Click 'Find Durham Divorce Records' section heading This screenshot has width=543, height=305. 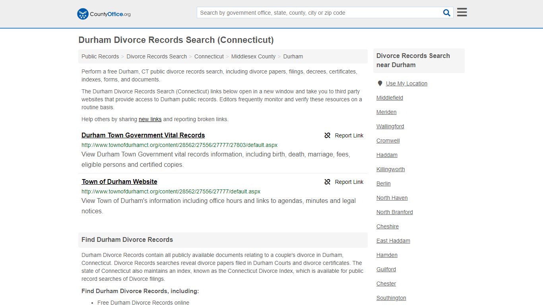pos(127,240)
